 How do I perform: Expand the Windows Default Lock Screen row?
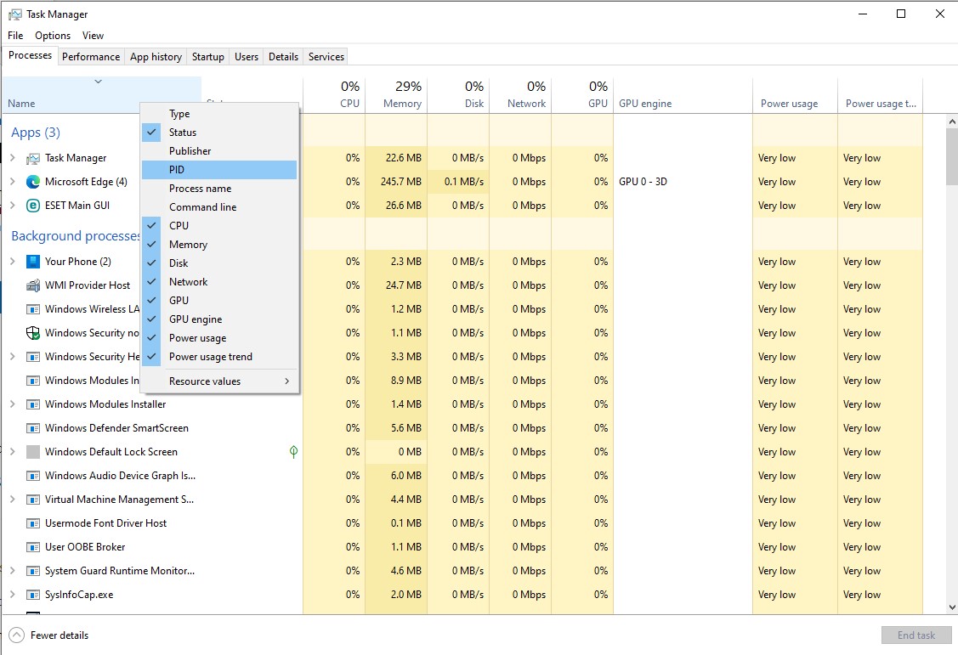12,452
